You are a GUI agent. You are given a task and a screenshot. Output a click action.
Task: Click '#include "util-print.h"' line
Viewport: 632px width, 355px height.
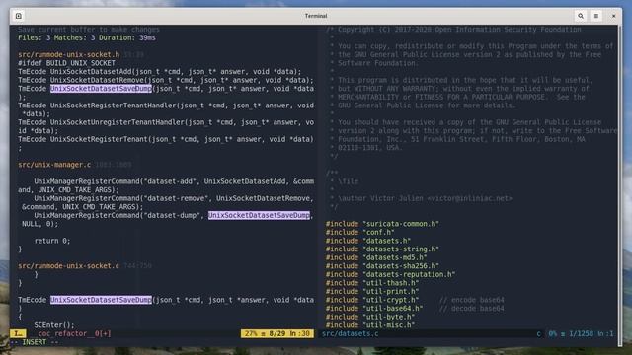coord(372,292)
